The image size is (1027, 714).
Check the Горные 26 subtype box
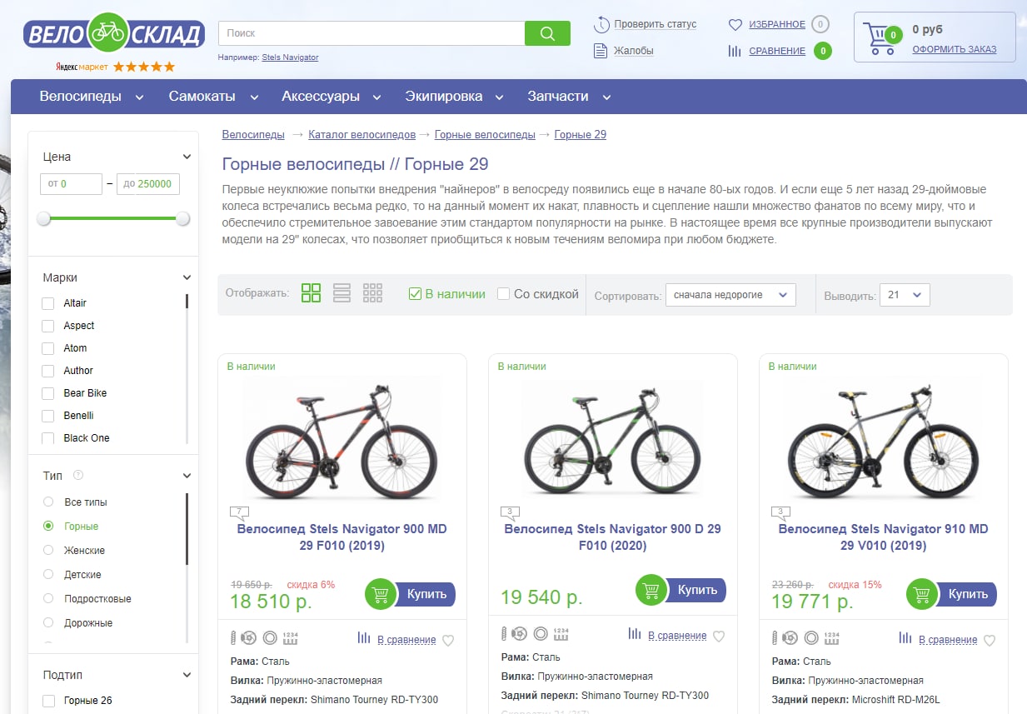tap(48, 701)
